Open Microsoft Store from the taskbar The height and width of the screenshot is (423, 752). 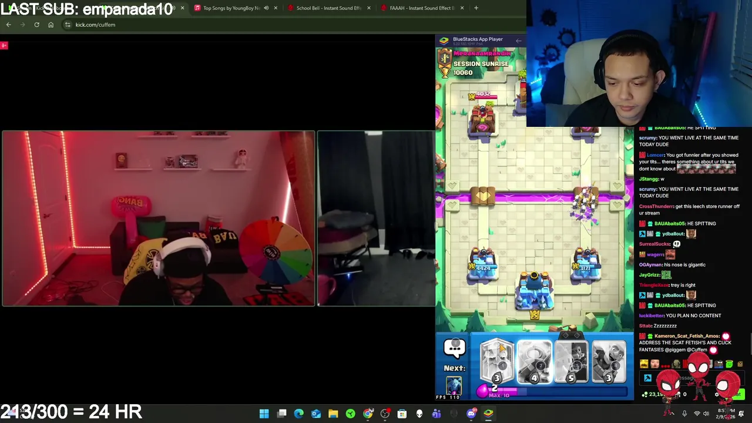tap(402, 414)
